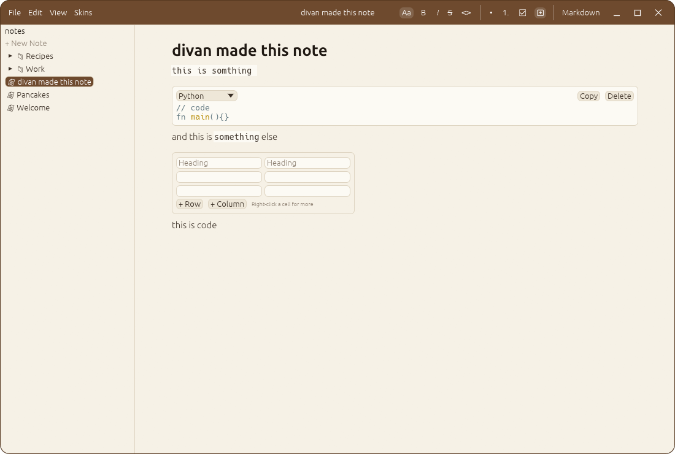Image resolution: width=675 pixels, height=454 pixels.
Task: Click the 'Right-click a cell for more' hint
Action: point(282,204)
